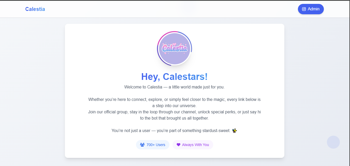The width and height of the screenshot is (350, 166).
Task: Click the Hey, Calestars! heading
Action: (174, 77)
